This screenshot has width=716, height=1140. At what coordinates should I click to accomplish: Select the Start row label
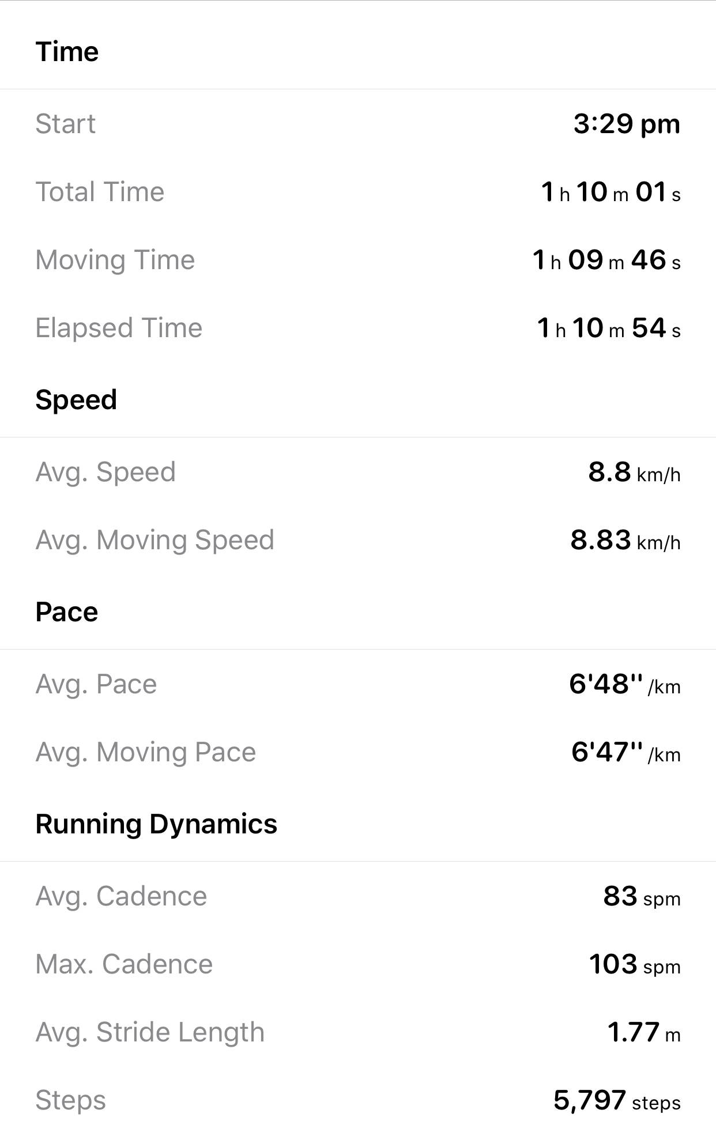tap(65, 124)
